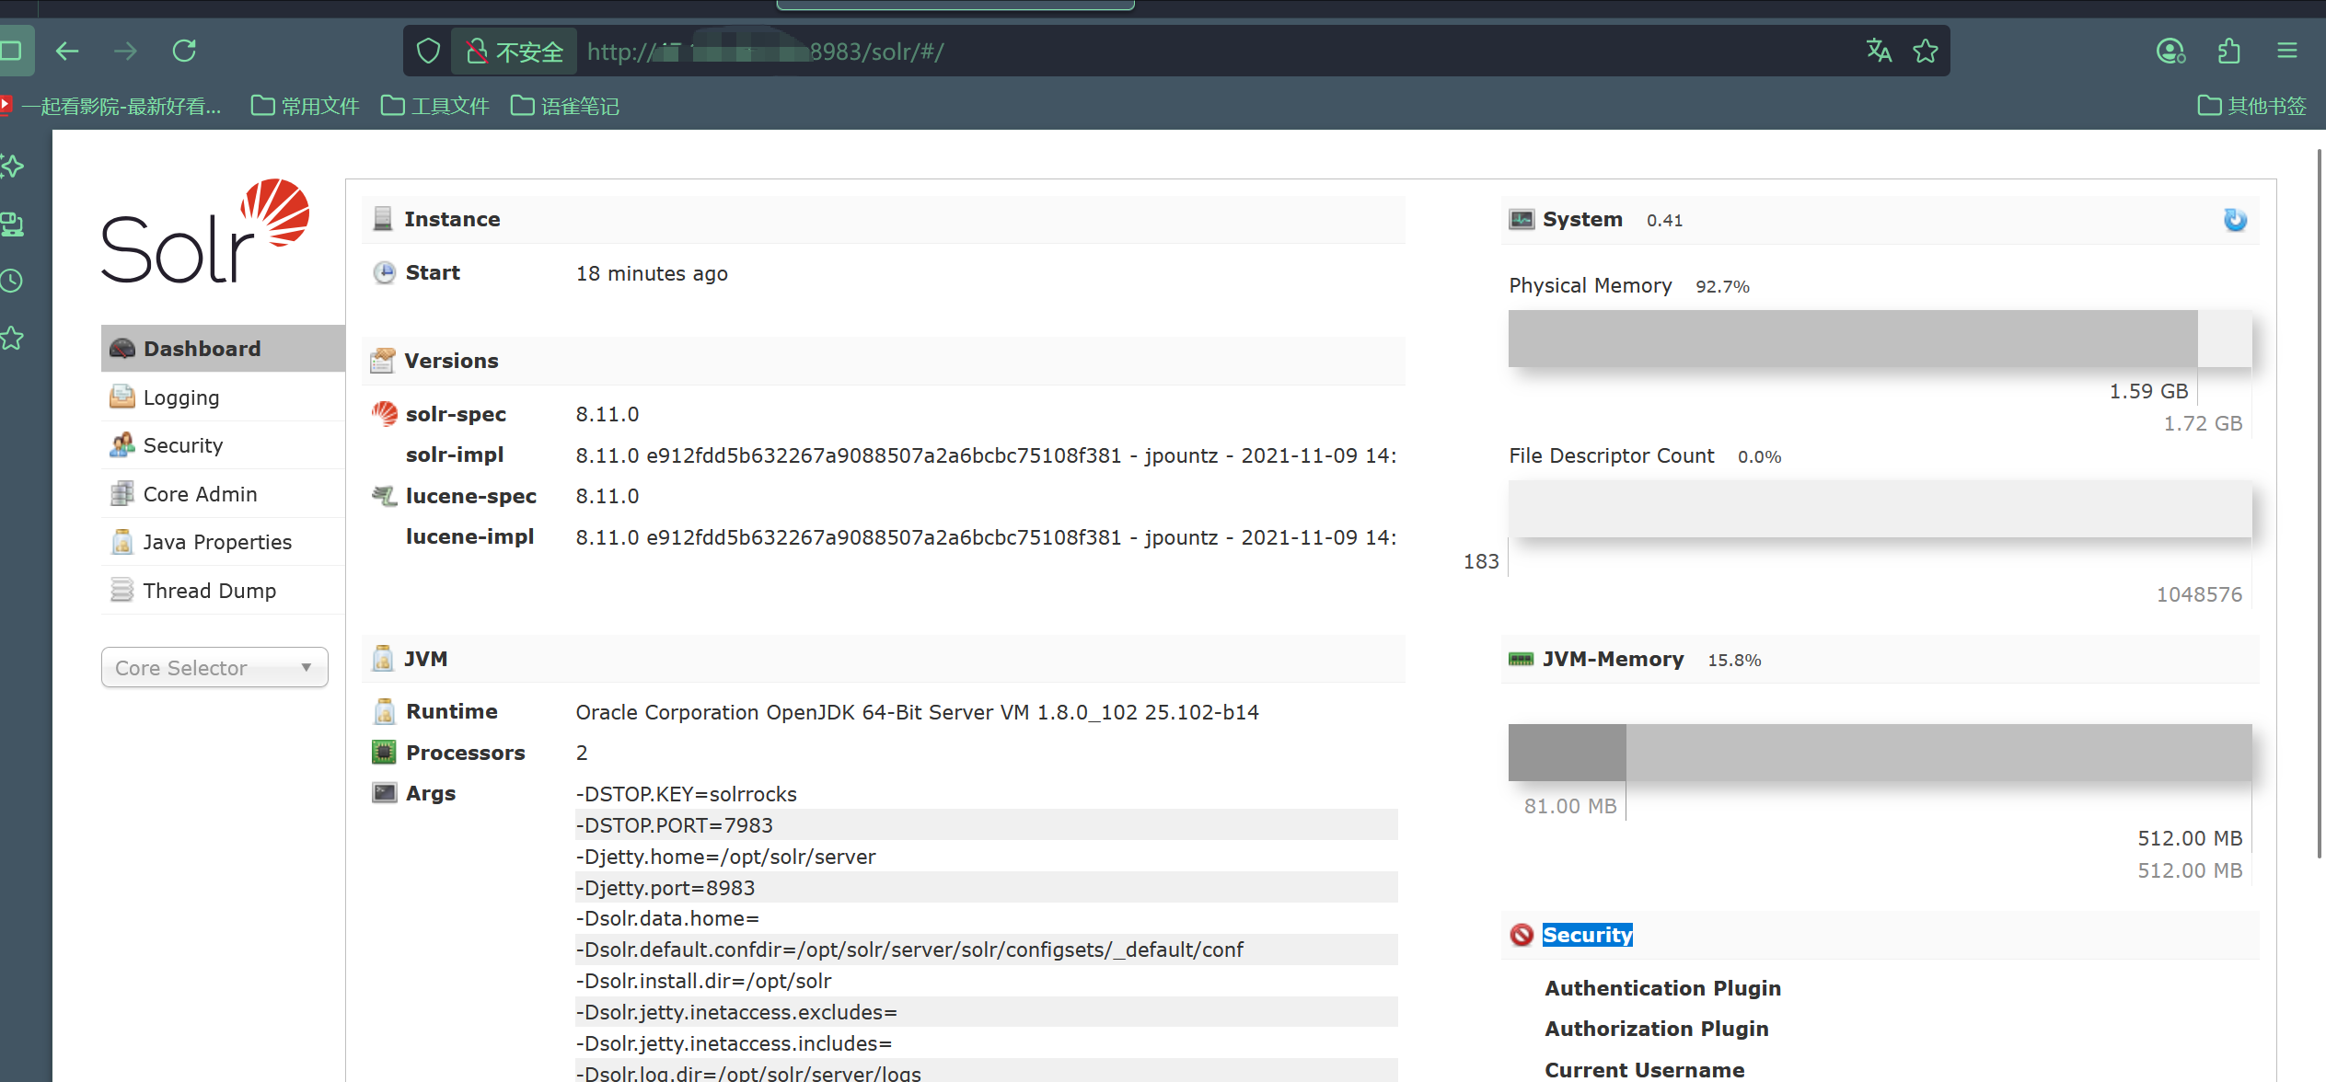Click the red Security prohibited icon
Viewport: 2326px width, 1082px height.
(1522, 935)
